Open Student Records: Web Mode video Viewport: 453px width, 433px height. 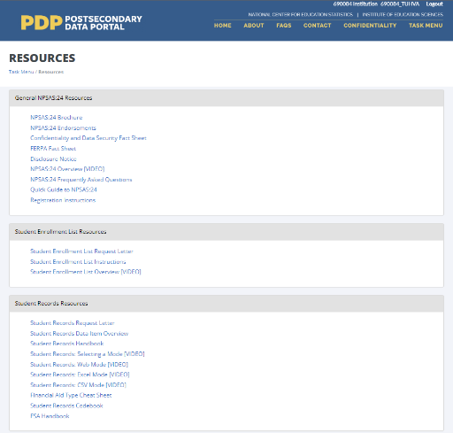80,365
